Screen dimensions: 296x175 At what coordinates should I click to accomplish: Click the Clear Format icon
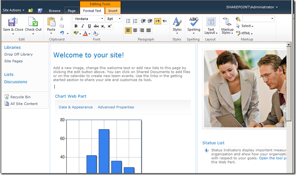coord(96,34)
